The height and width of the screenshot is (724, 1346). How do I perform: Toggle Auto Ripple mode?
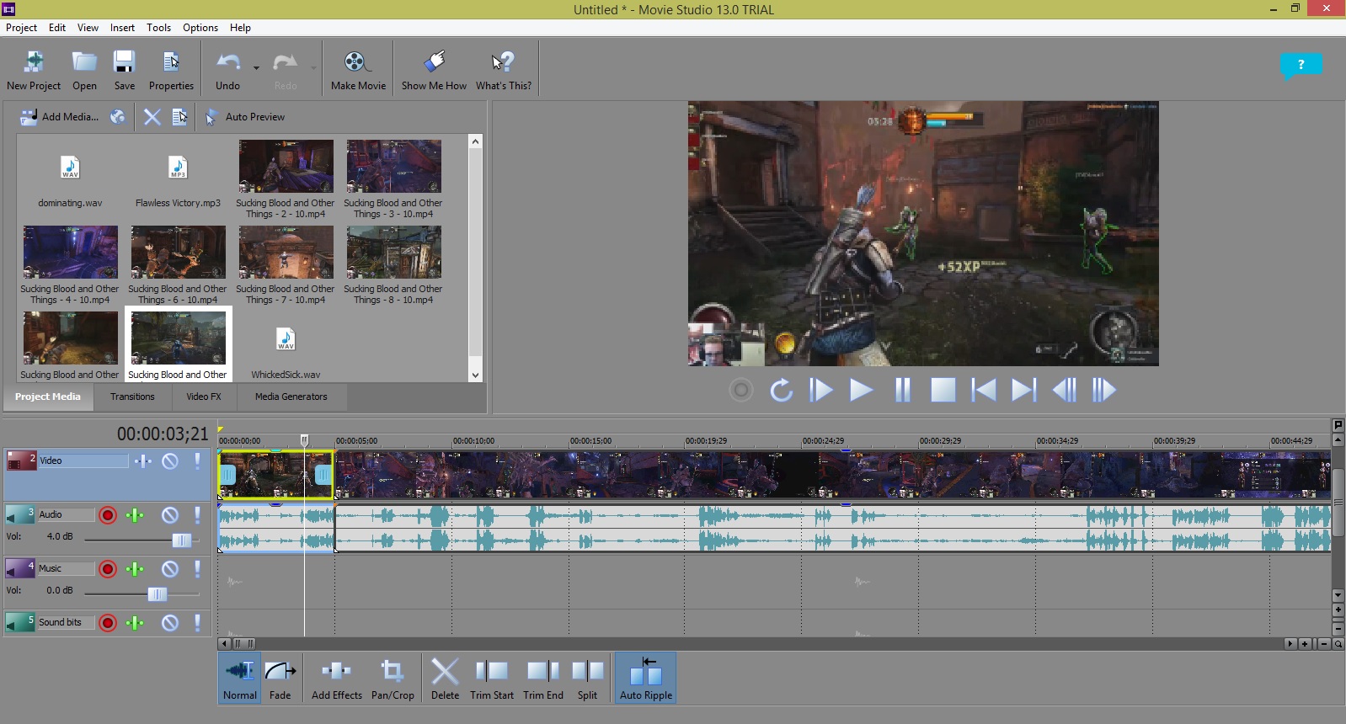point(646,678)
